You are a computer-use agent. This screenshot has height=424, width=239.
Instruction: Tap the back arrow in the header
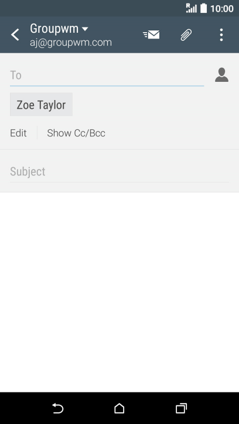15,35
